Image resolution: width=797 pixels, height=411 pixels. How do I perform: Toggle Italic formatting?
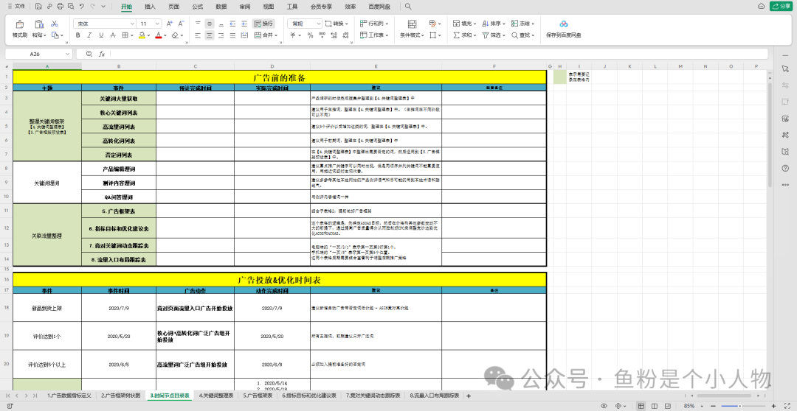point(89,35)
